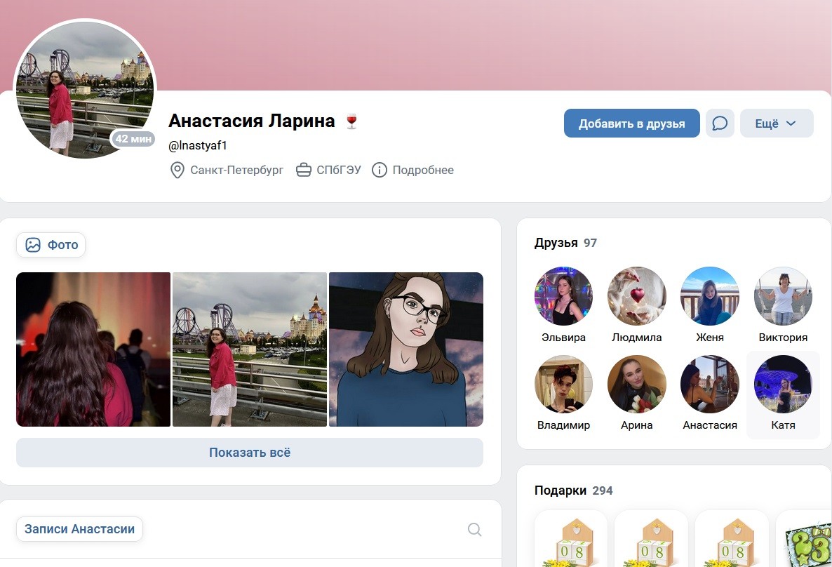
Task: Open friend Катя's avatar
Action: pyautogui.click(x=783, y=384)
